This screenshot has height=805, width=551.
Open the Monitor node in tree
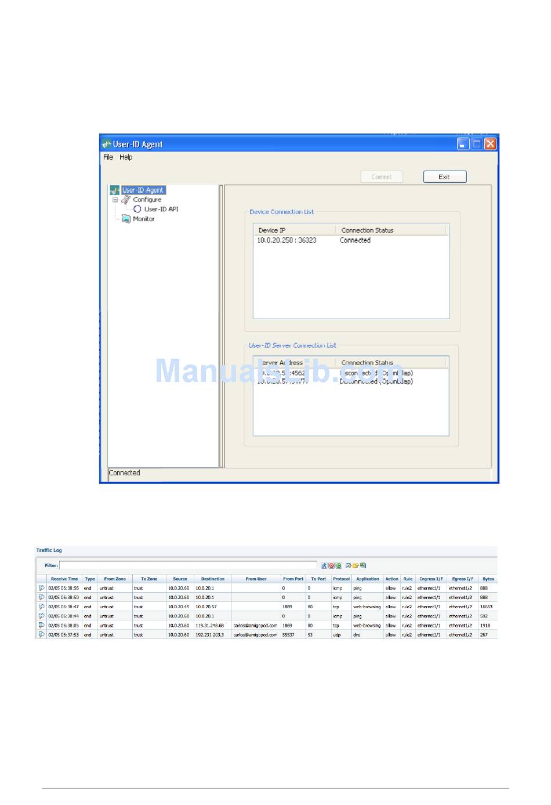point(143,219)
